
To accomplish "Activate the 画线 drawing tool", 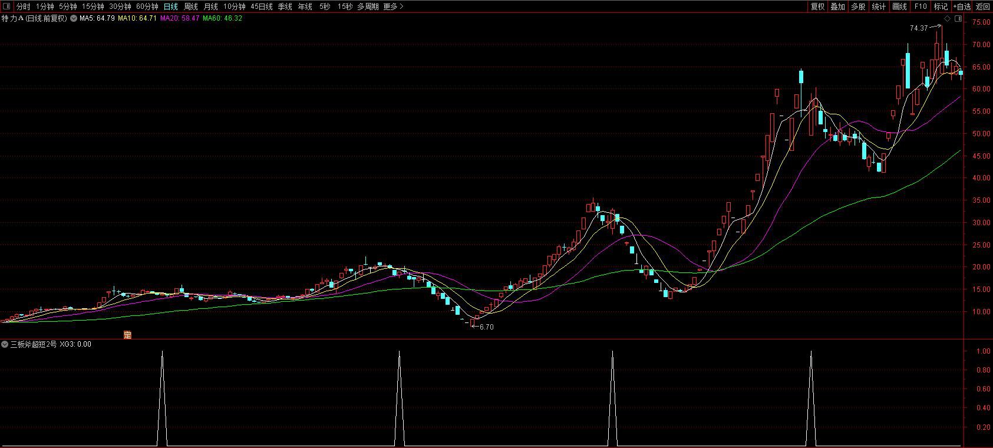I will (900, 6).
